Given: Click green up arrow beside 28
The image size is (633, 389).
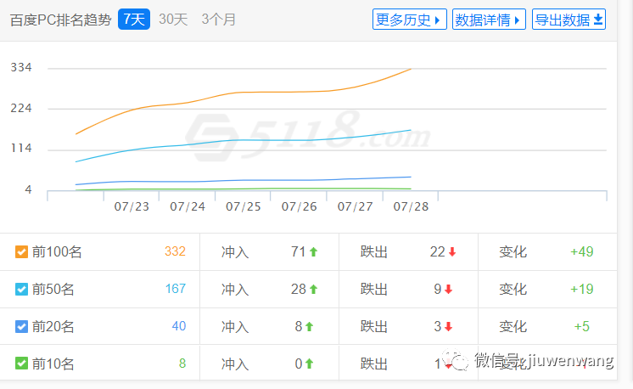Looking at the screenshot, I should (313, 290).
